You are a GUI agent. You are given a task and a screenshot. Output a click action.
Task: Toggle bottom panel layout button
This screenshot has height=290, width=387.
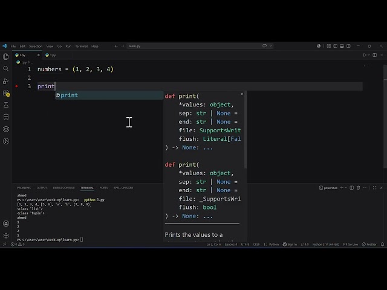pos(342,46)
